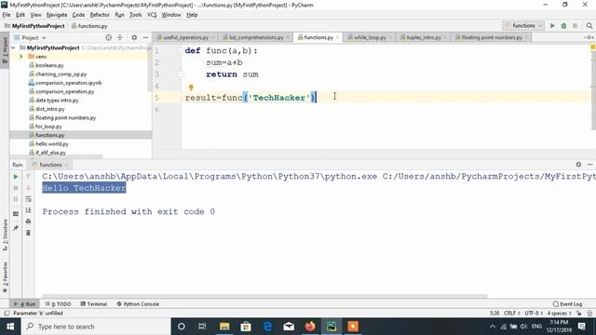Open booleans.py in the project tree
This screenshot has height=335, width=596.
point(49,65)
